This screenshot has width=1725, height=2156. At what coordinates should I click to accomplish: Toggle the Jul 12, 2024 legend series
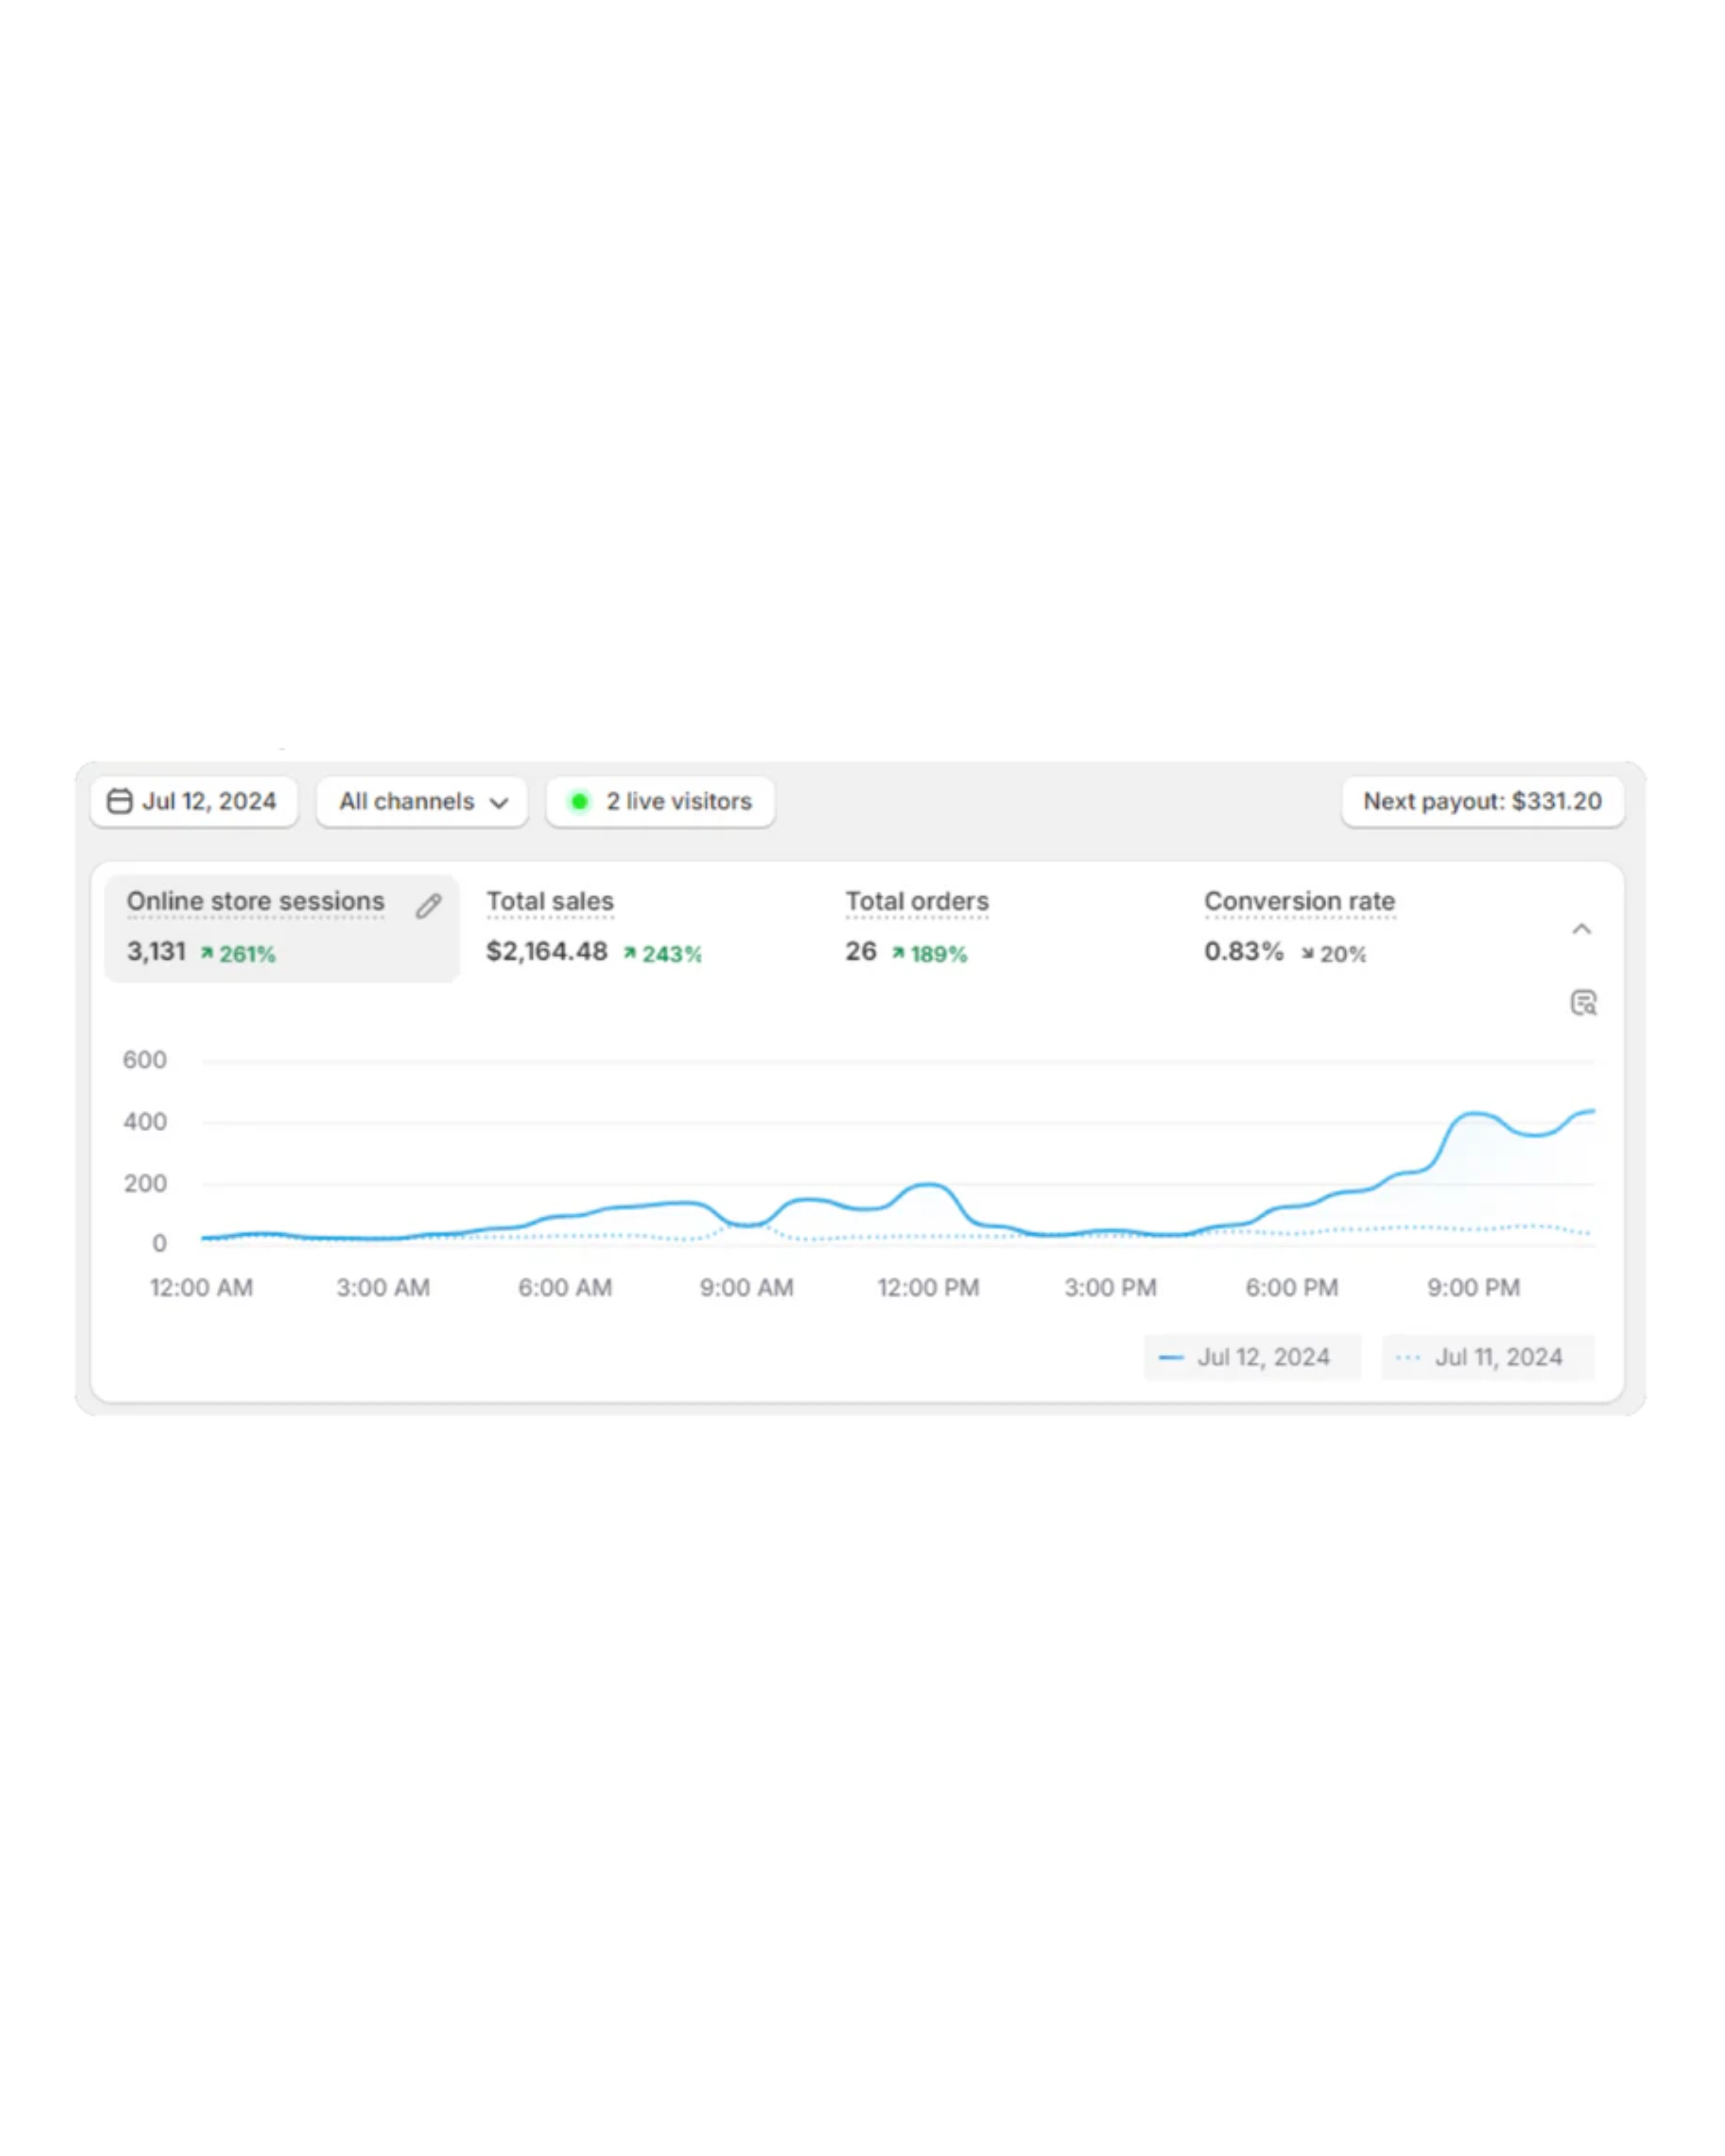click(x=1252, y=1357)
